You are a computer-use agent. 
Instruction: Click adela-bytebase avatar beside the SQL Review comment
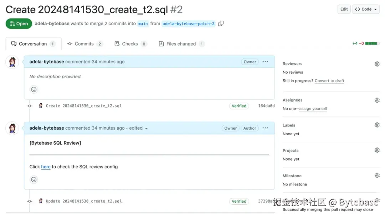point(12,128)
